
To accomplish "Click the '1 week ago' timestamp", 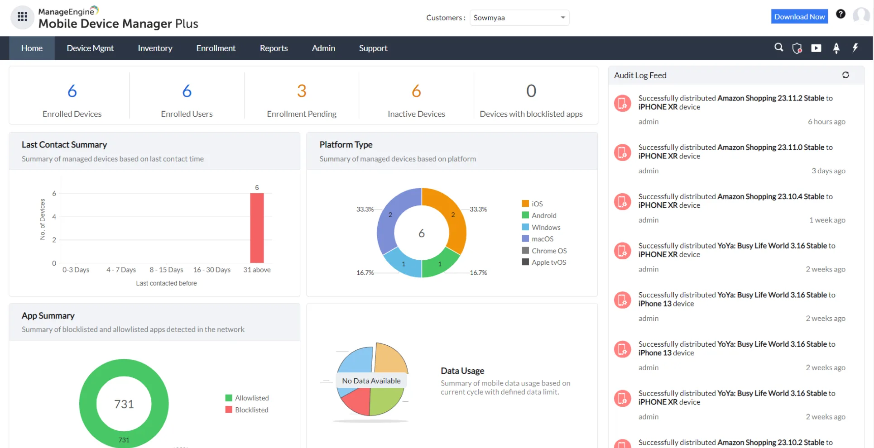I will [827, 220].
